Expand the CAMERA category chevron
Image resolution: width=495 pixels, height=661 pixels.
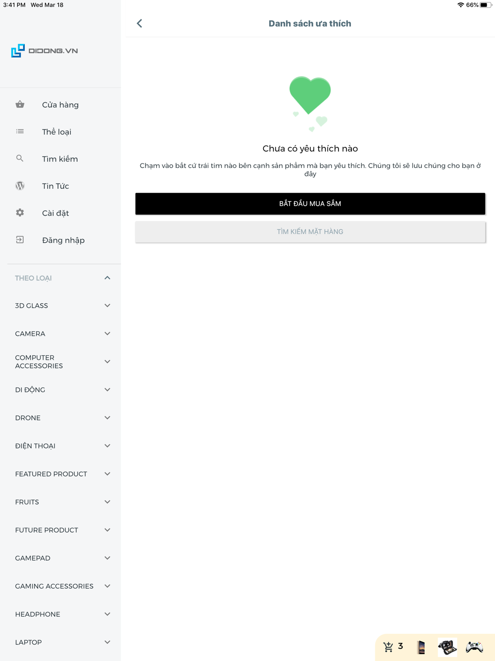pos(107,333)
